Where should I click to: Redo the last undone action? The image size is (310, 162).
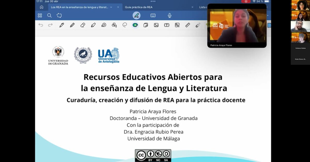pyautogui.click(x=50, y=25)
